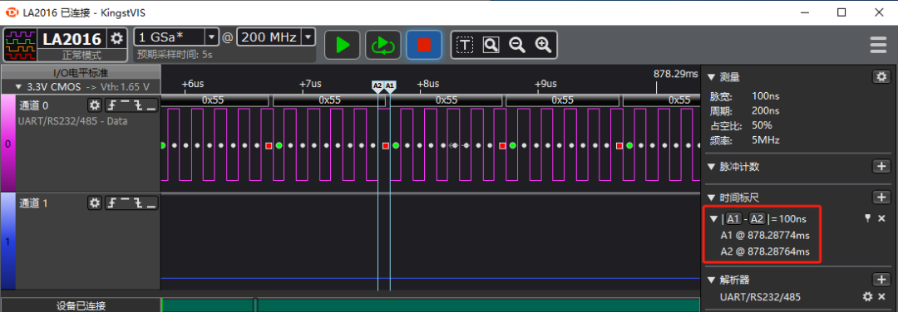Viewport: 898px width, 312px height.
Task: Remove the UART/RS232/485 decoder
Action: 882,296
